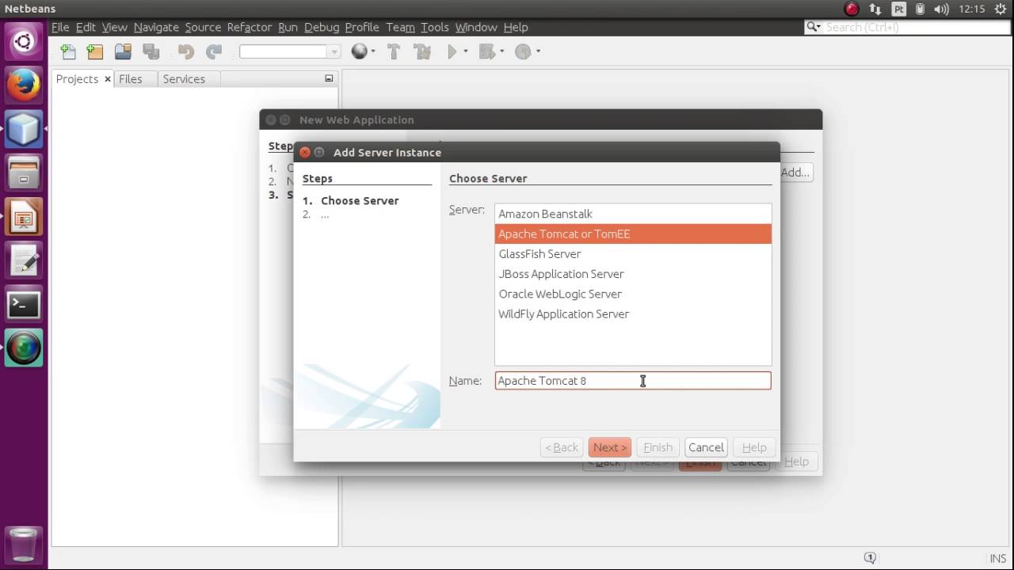
Task: Select JBoss Application Server entry
Action: tap(633, 274)
